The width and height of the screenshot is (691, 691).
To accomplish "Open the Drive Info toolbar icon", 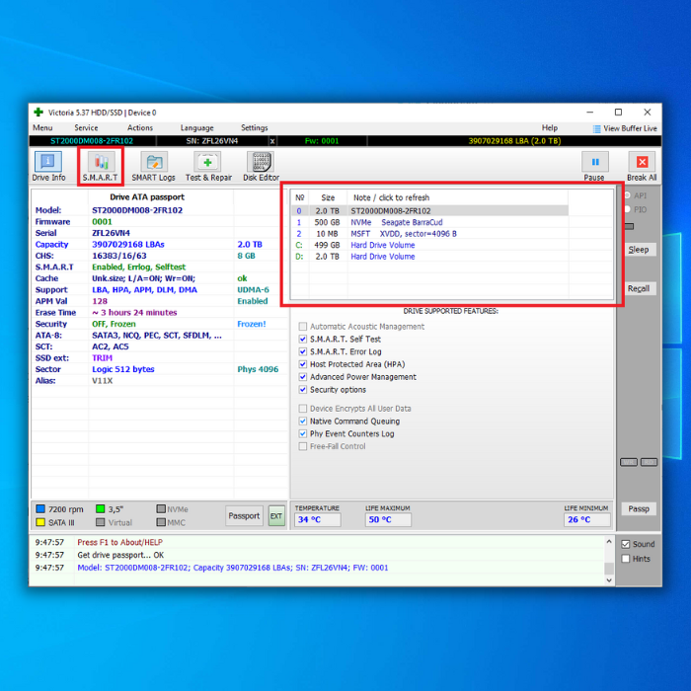I will [x=48, y=162].
